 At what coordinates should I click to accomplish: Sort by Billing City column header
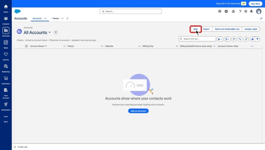(148, 46)
